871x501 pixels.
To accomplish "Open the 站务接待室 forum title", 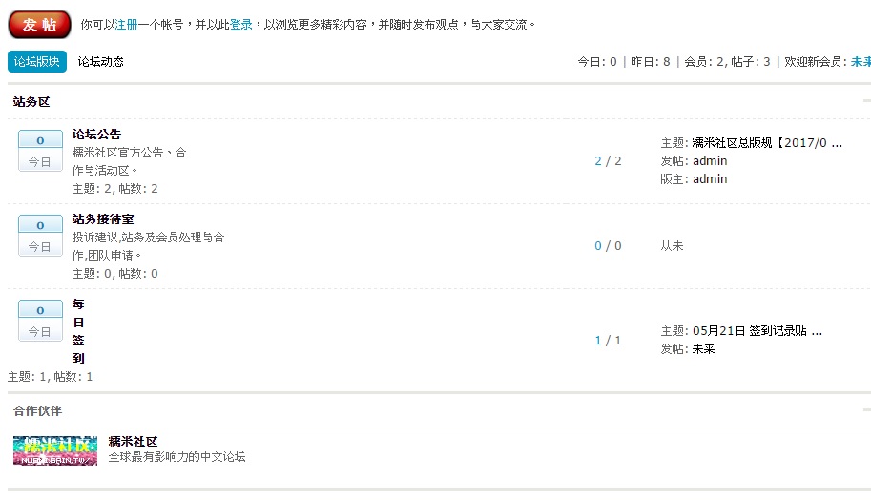I will pyautogui.click(x=103, y=219).
